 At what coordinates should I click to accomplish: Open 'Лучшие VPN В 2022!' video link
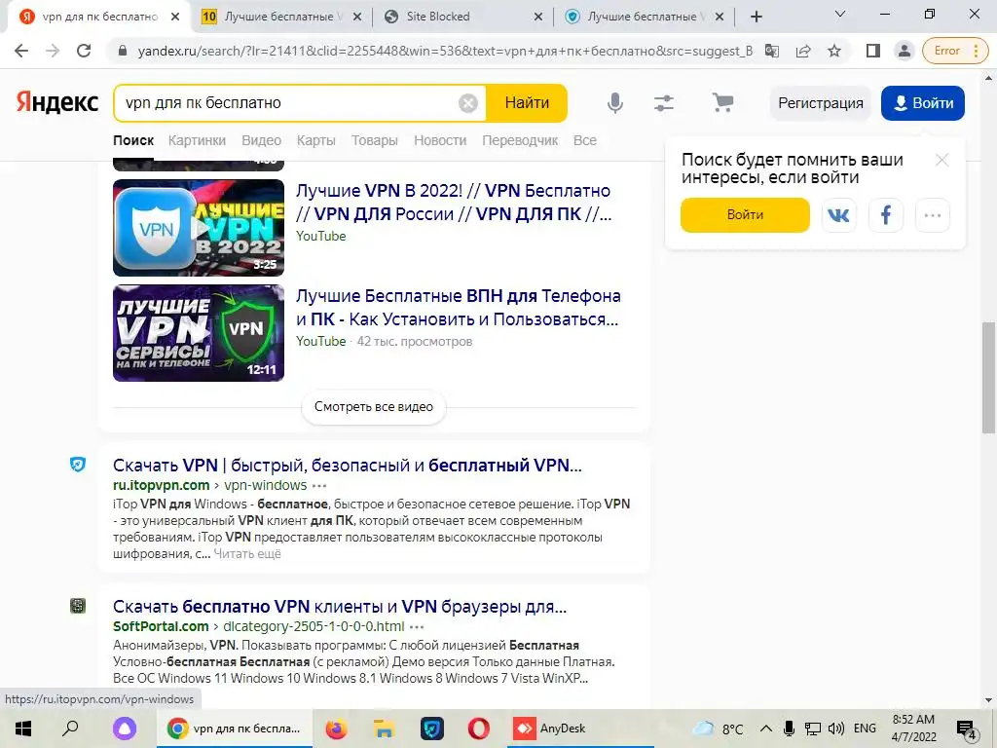pyautogui.click(x=454, y=203)
